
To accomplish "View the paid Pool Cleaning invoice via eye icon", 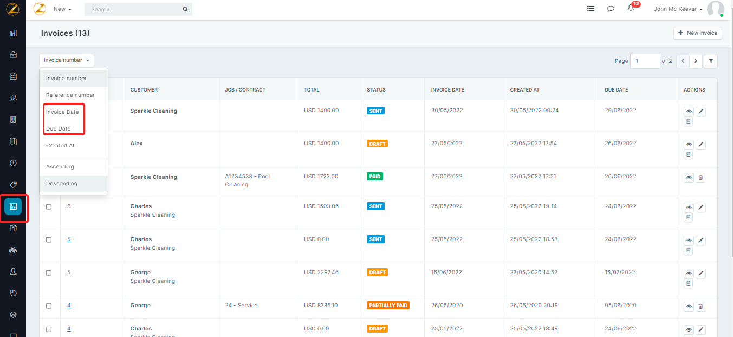I will pyautogui.click(x=689, y=178).
